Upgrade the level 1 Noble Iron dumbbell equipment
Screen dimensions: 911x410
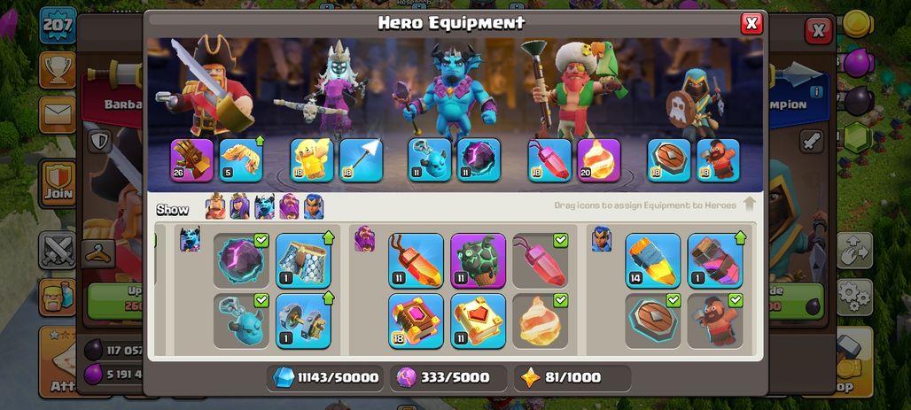point(303,321)
